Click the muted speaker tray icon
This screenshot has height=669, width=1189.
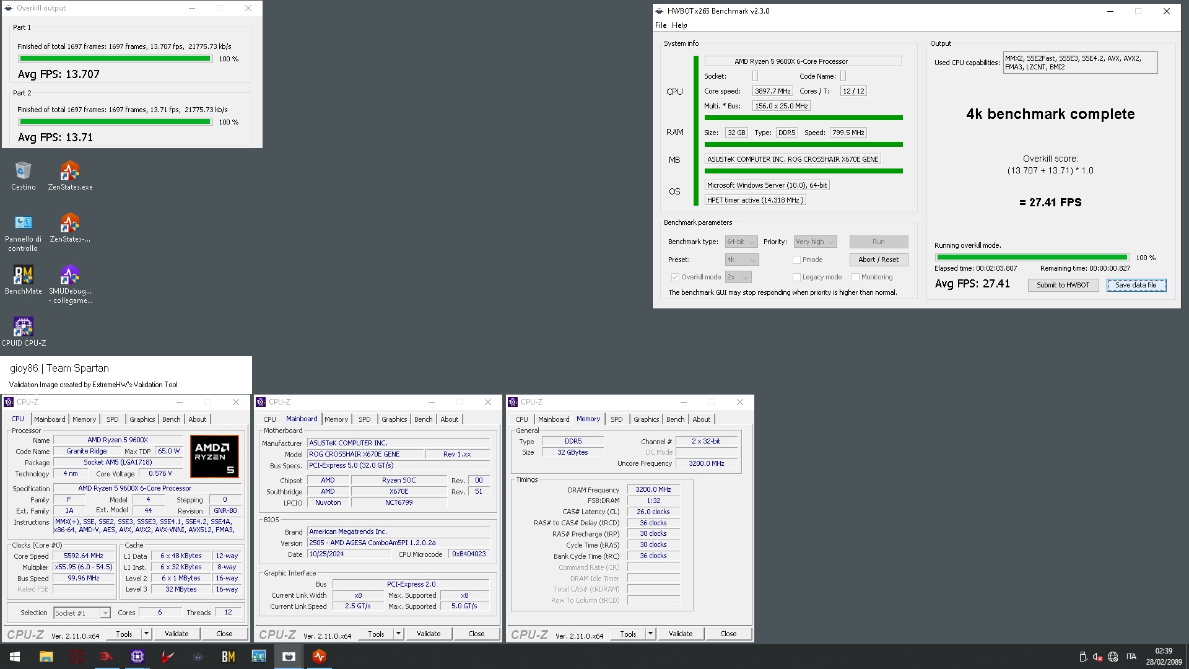point(1097,657)
